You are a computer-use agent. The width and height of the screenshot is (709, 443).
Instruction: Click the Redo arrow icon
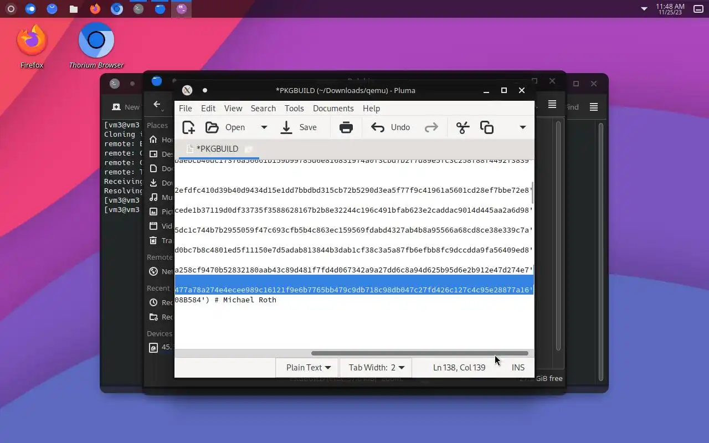click(x=431, y=127)
